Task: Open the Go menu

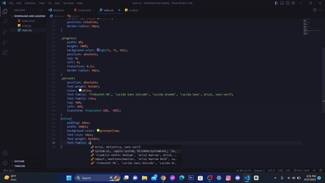Action: point(50,3)
